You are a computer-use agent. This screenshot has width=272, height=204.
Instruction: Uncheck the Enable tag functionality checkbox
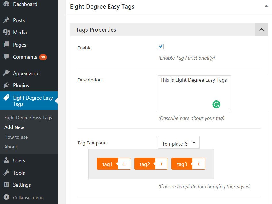point(161,47)
